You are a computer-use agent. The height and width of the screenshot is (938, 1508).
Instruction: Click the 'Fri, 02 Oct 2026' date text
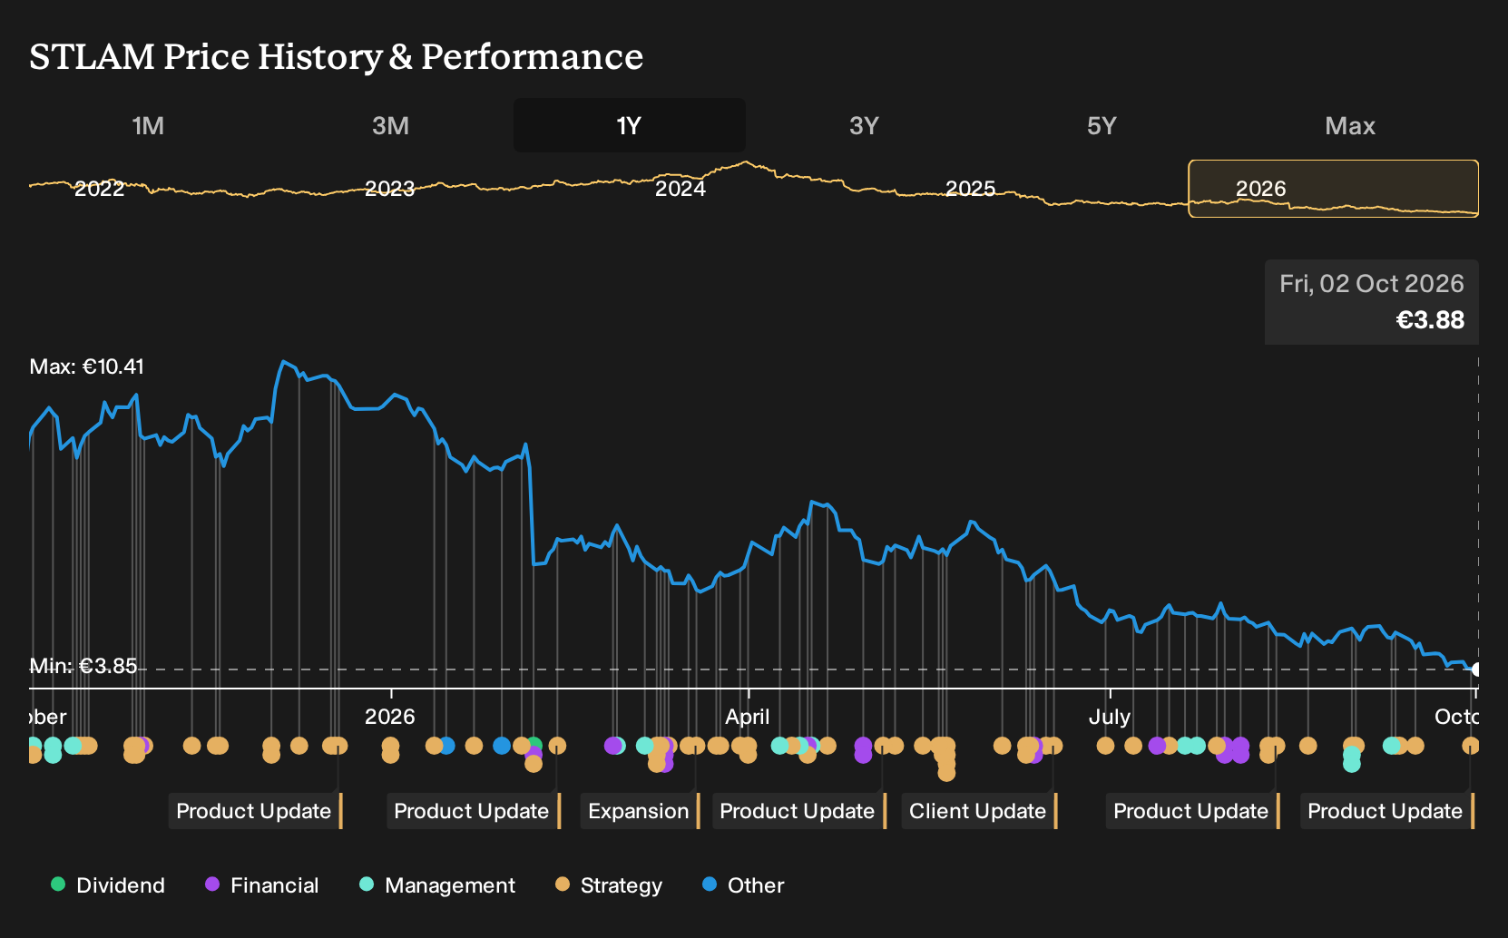[x=1372, y=284]
